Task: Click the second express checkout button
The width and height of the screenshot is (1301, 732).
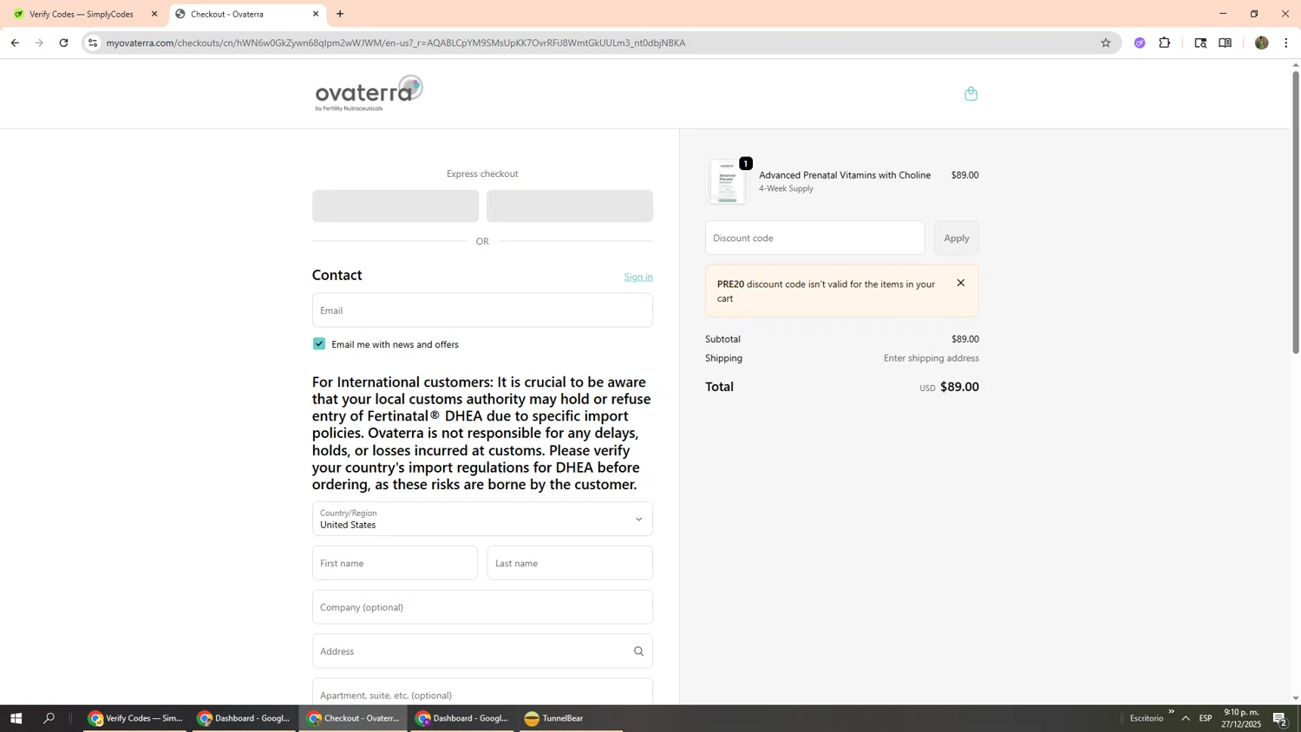Action: click(x=570, y=206)
